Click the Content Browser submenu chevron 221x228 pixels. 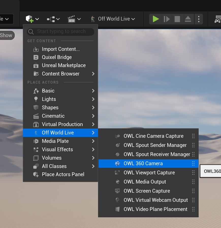pyautogui.click(x=93, y=74)
